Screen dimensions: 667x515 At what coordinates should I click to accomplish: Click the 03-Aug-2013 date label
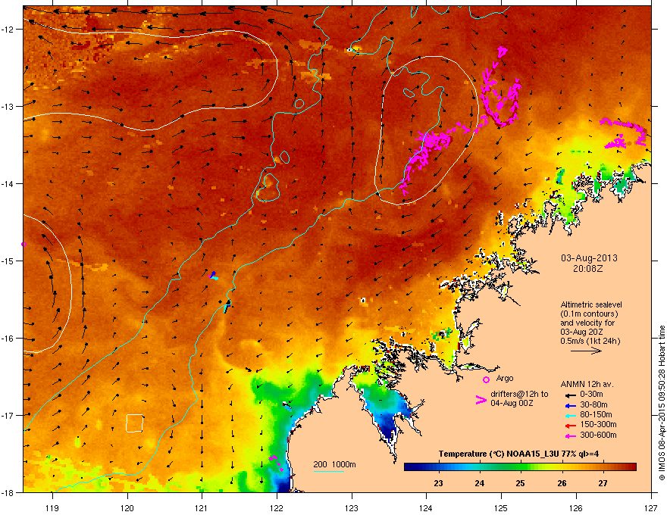[x=589, y=258]
